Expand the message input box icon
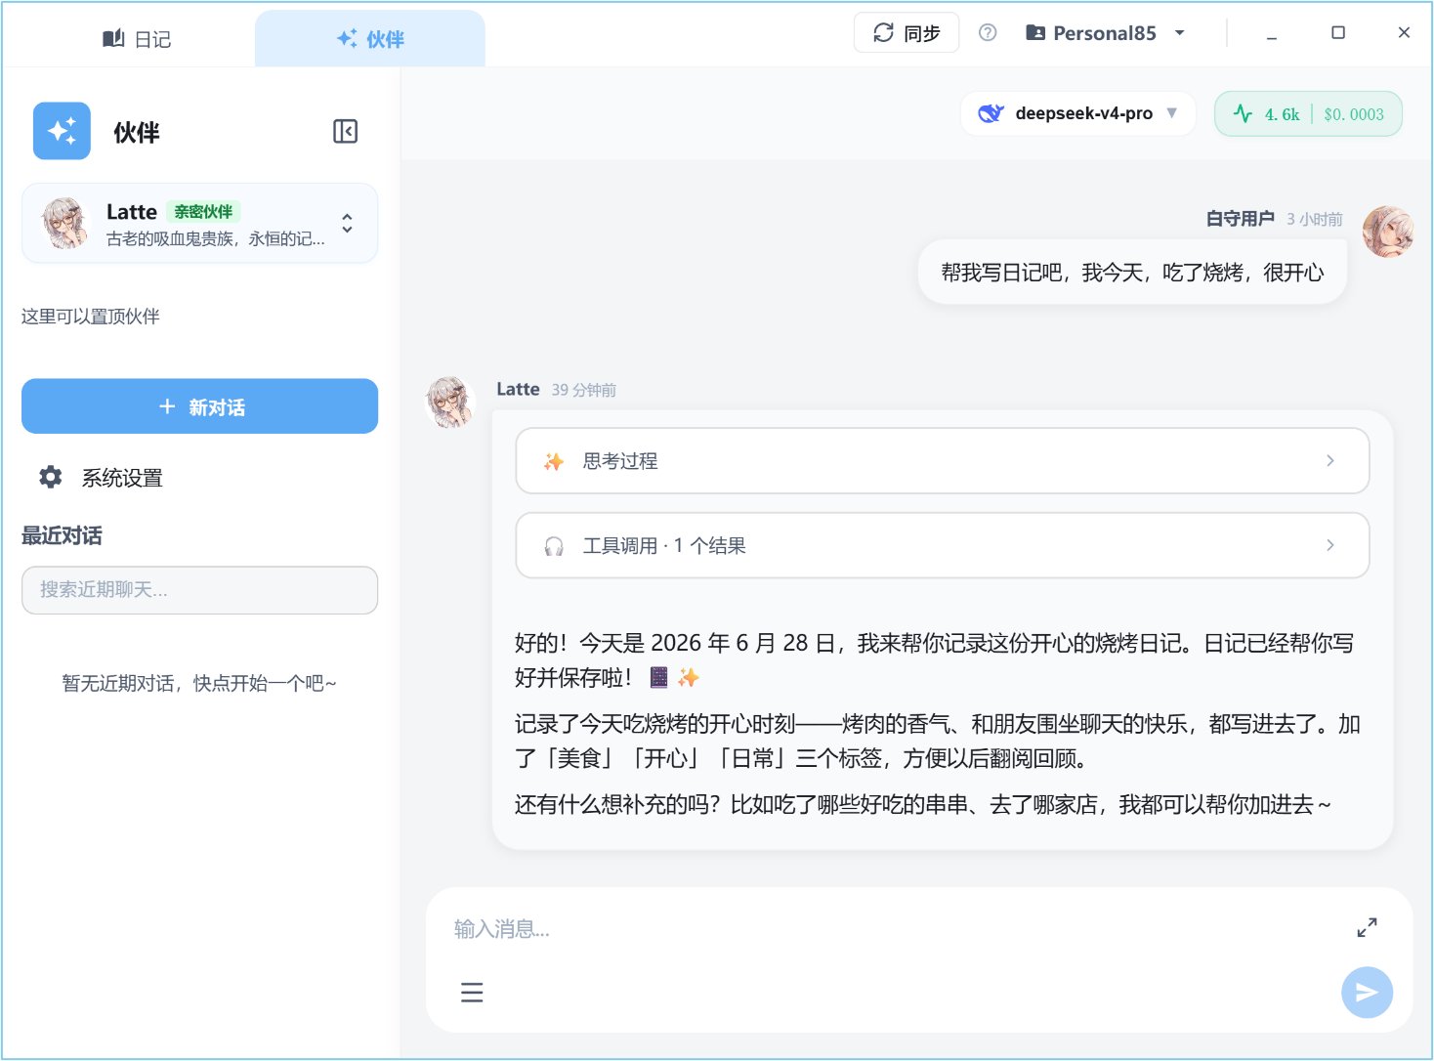 click(x=1367, y=928)
